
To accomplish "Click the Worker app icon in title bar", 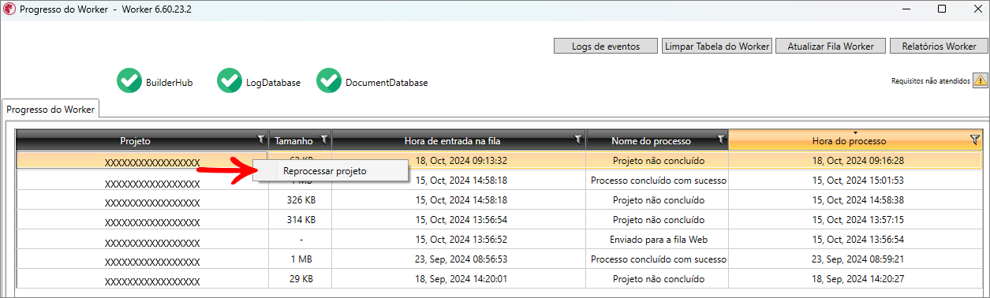I will click(9, 9).
